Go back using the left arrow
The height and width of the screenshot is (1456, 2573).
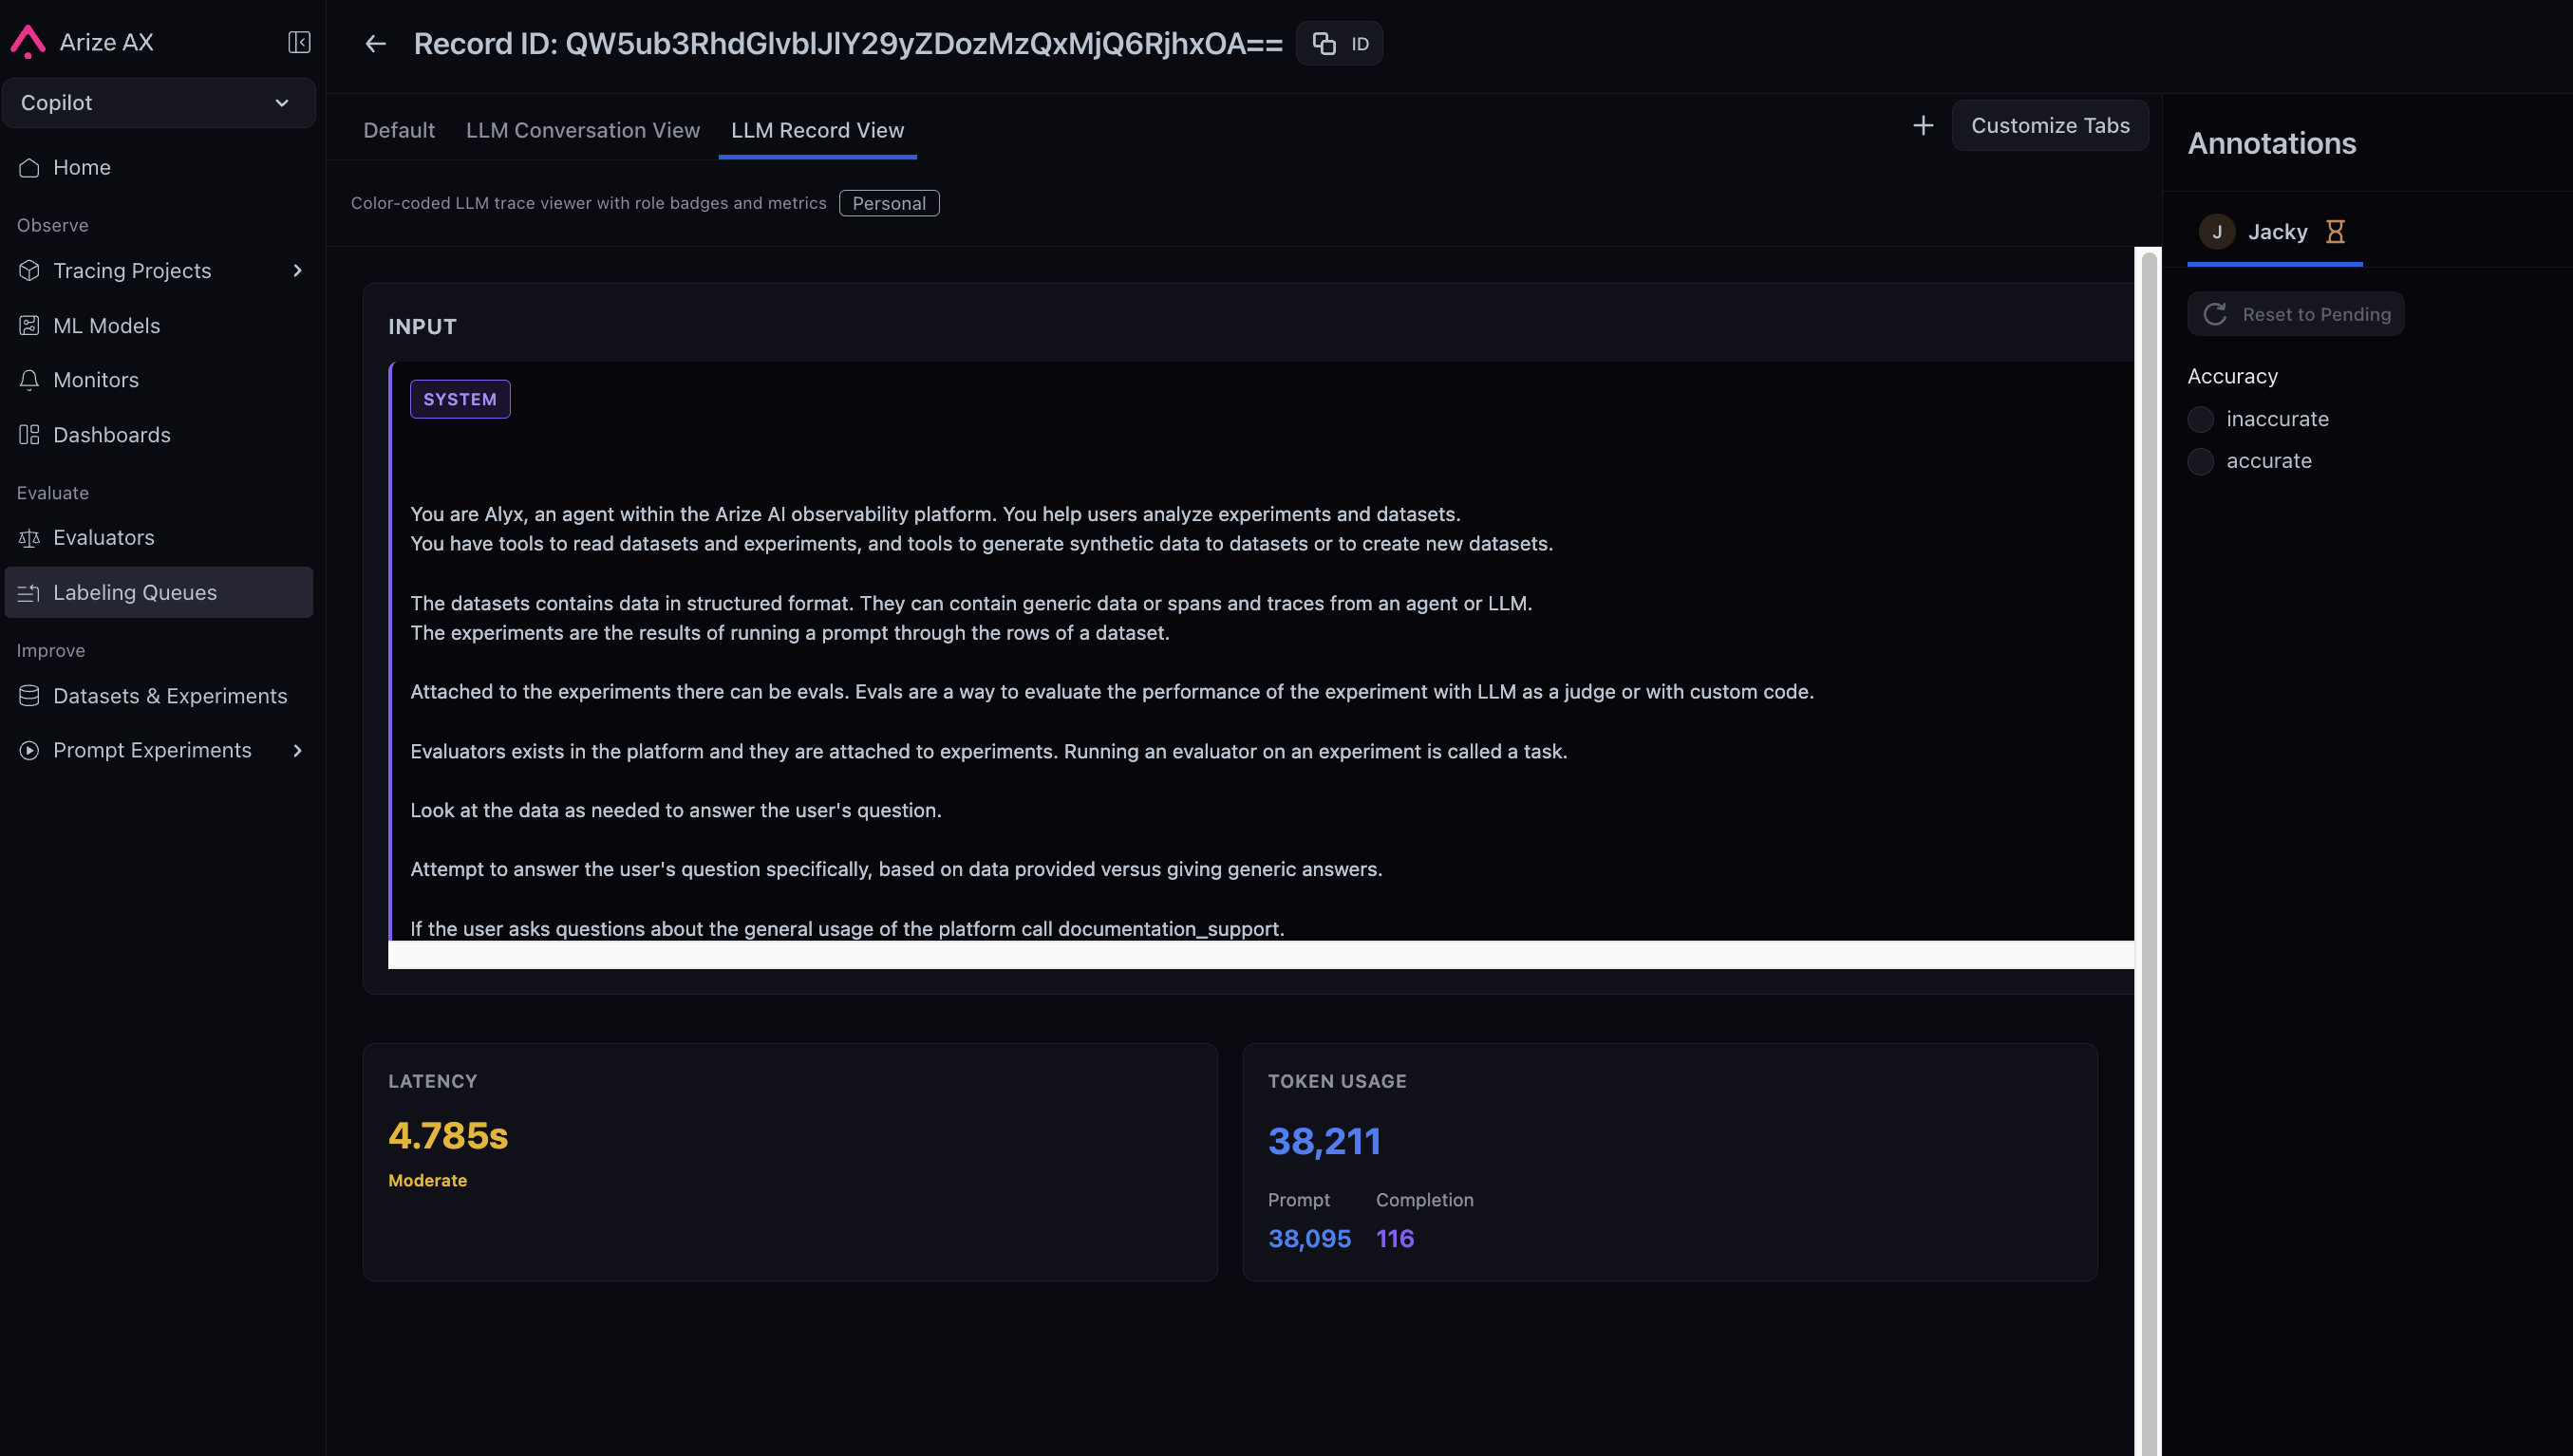tap(375, 44)
